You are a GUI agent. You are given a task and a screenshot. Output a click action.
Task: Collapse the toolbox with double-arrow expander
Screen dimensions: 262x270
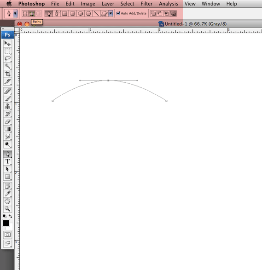pyautogui.click(x=3, y=29)
